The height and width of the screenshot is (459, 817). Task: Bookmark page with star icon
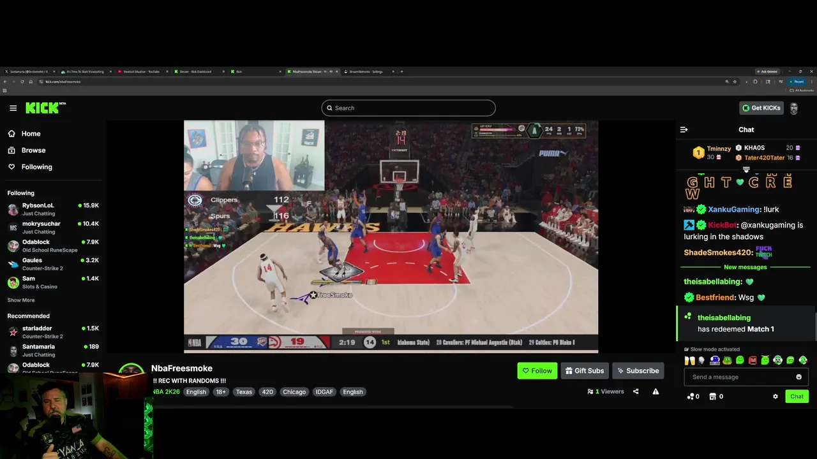click(x=735, y=82)
